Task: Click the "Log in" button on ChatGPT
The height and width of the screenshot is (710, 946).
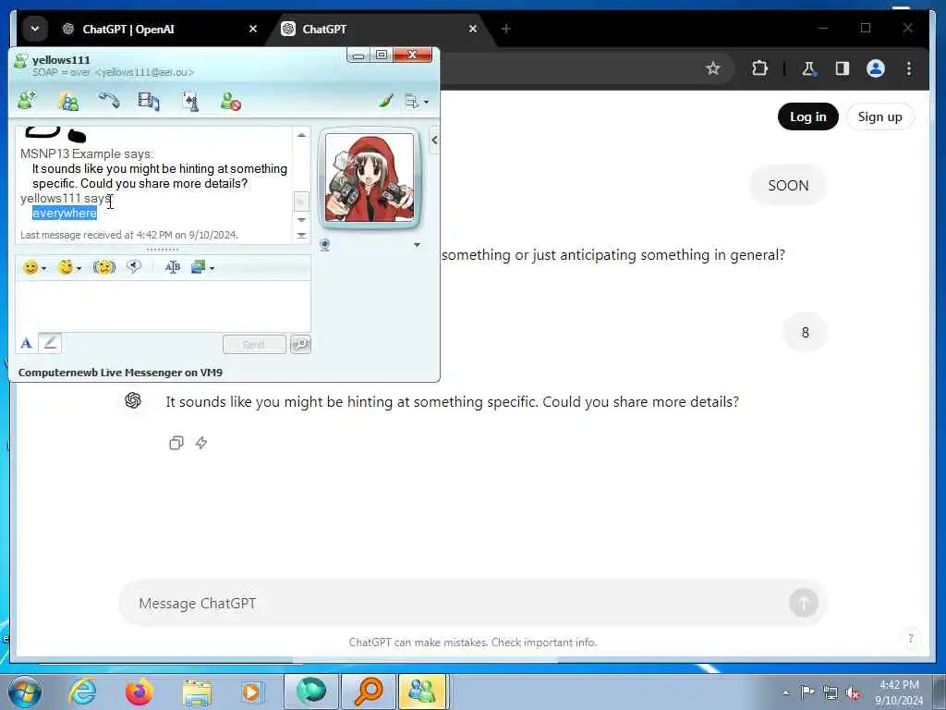Action: 807,116
